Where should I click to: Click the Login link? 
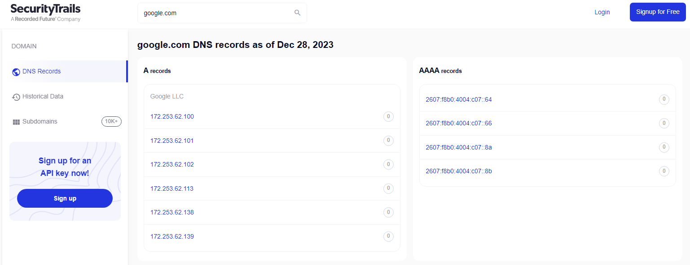[x=602, y=12]
